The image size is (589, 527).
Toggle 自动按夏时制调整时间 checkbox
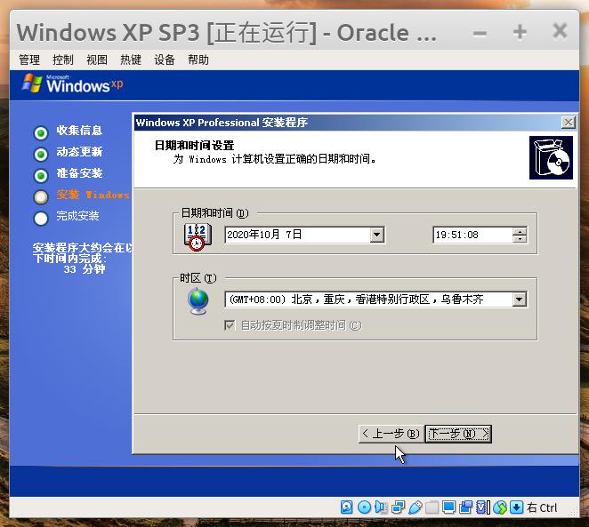[x=230, y=325]
